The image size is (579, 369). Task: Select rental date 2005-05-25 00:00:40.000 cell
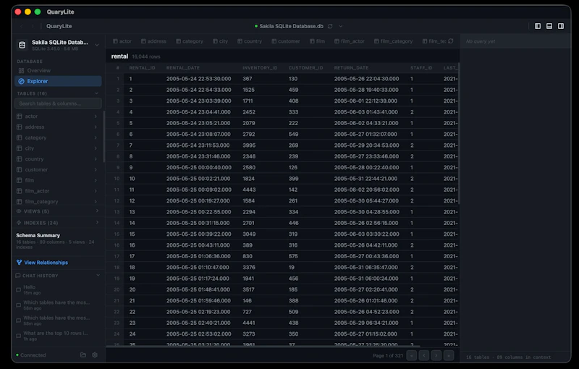tap(198, 168)
